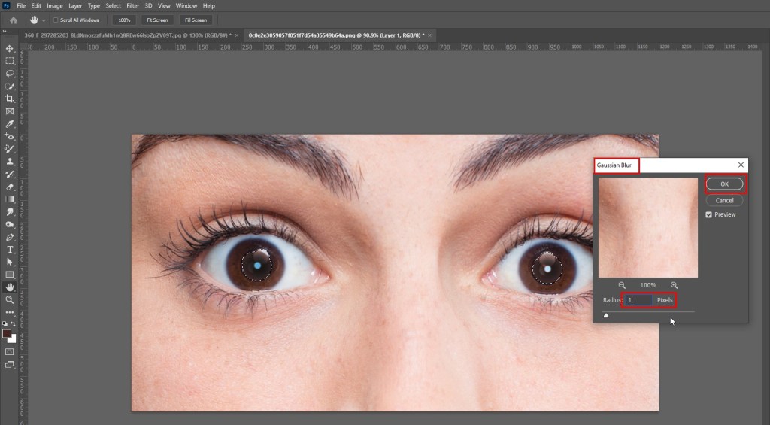Zoom in the Gaussian Blur preview
Viewport: 770px width, 425px height.
click(674, 285)
